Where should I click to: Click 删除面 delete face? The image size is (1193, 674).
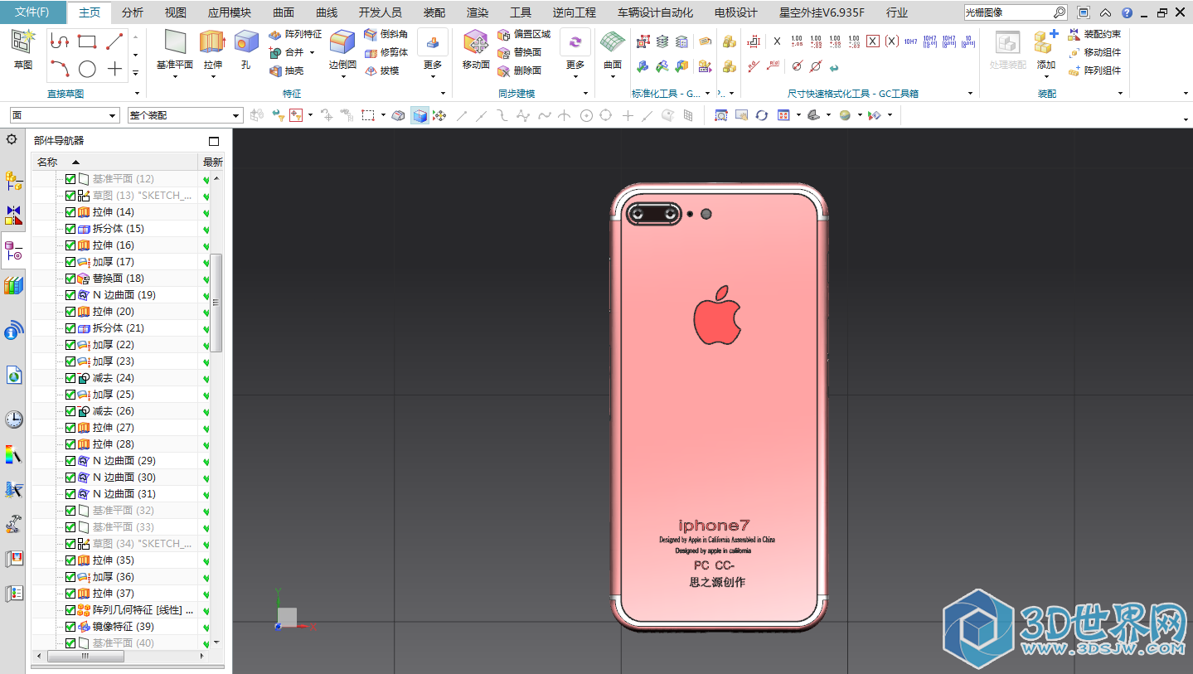tap(520, 71)
